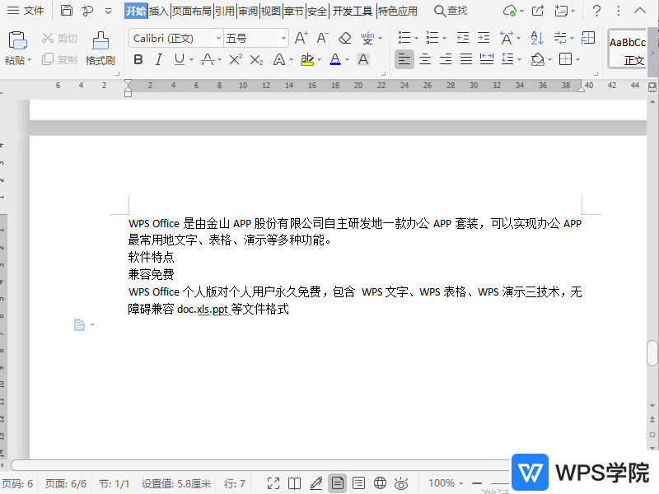
Task: Switch to the 页面布局 tab
Action: click(191, 11)
